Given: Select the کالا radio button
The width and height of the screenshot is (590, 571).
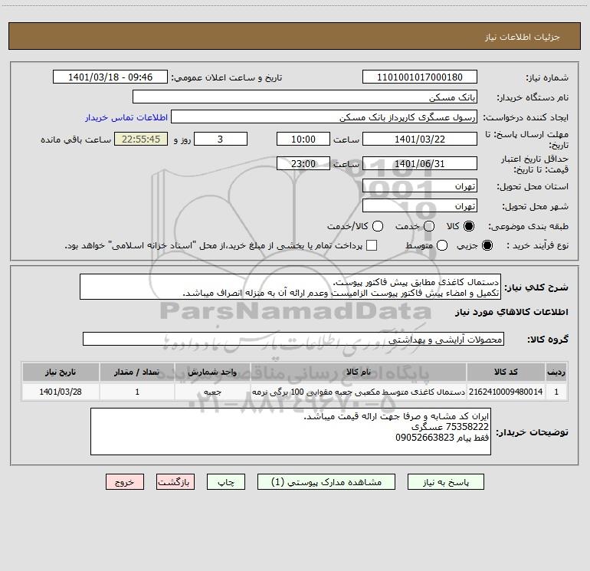Looking at the screenshot, I should click(x=469, y=226).
